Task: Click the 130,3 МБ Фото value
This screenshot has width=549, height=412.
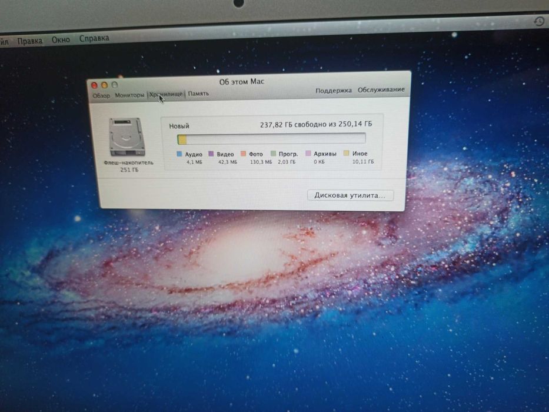Action: click(x=261, y=162)
